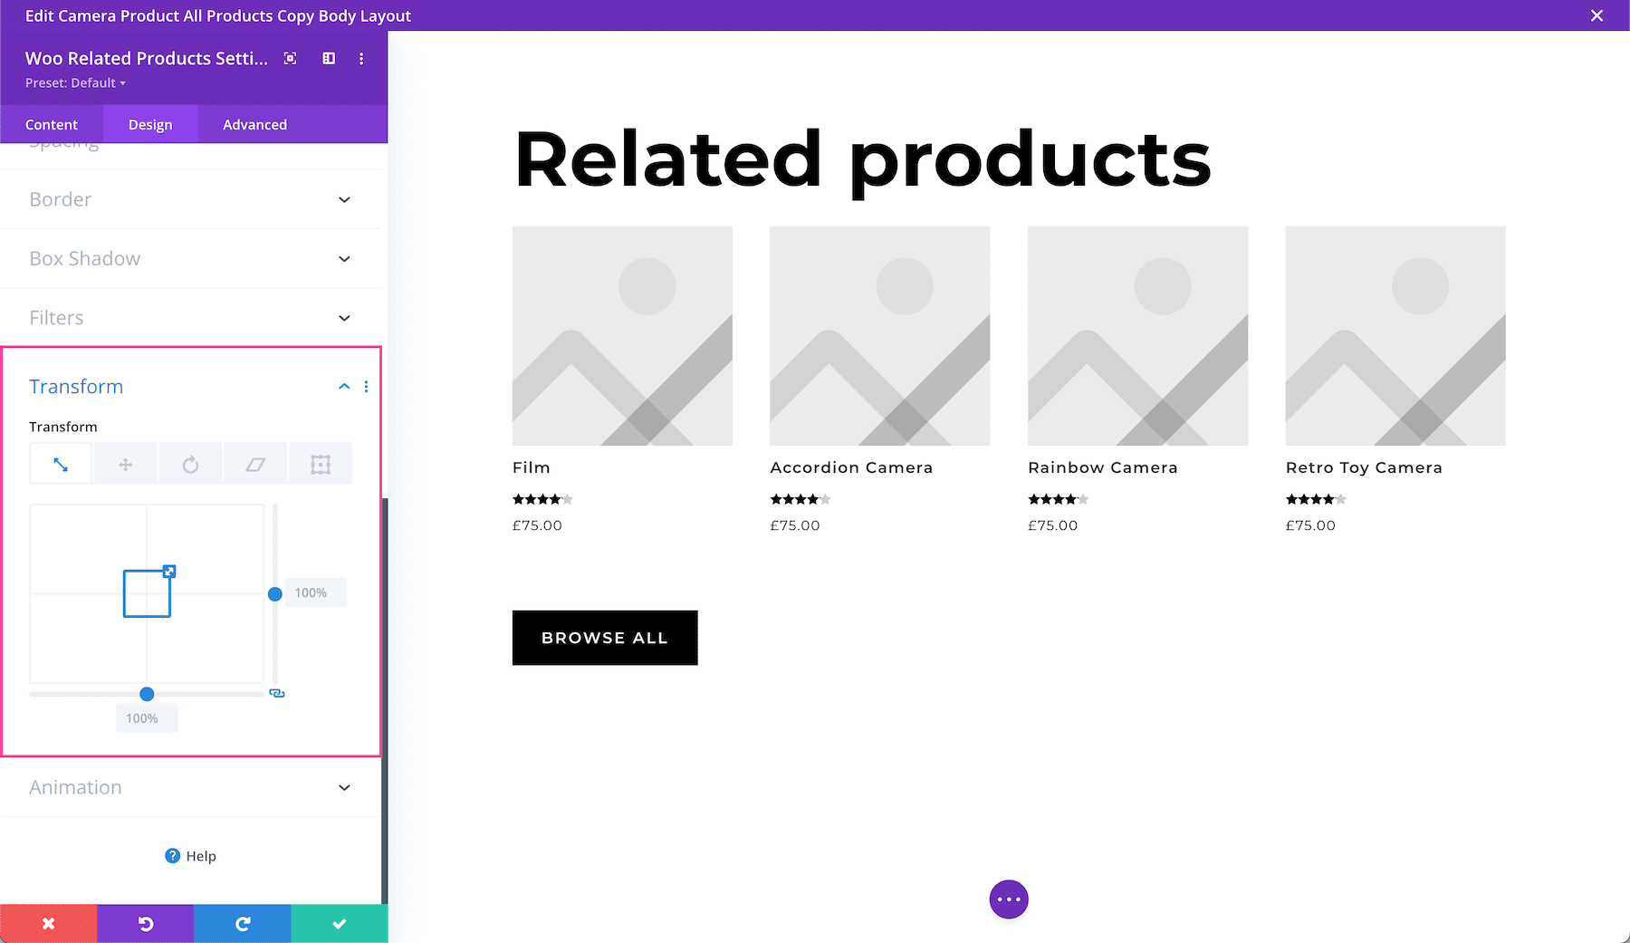
Task: Select the Transform Skew tab icon
Action: pos(255,465)
